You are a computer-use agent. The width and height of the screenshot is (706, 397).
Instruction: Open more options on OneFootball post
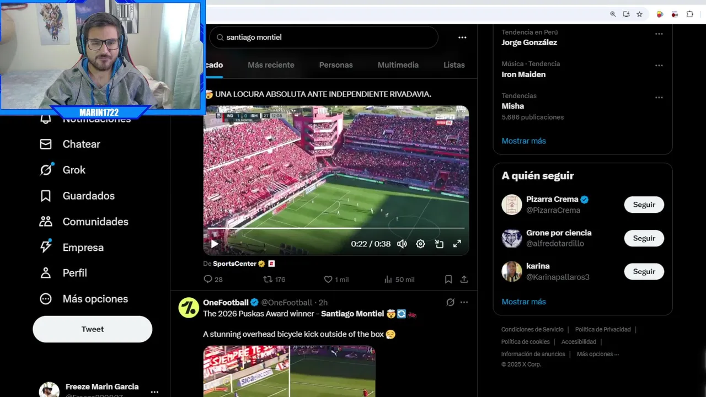tap(464, 302)
